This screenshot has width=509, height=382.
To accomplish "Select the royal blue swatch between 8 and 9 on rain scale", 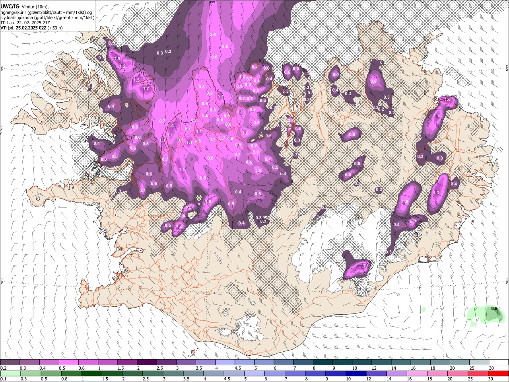I will click(315, 373).
